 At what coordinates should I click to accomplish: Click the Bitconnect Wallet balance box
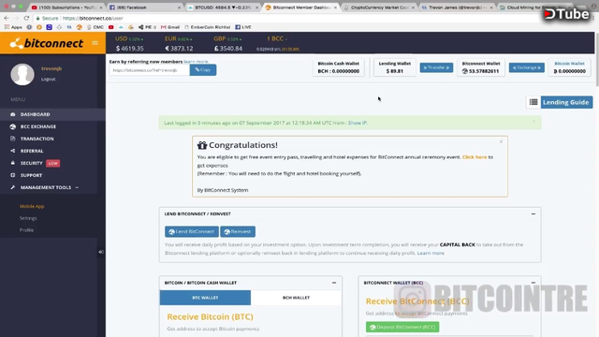(x=481, y=67)
